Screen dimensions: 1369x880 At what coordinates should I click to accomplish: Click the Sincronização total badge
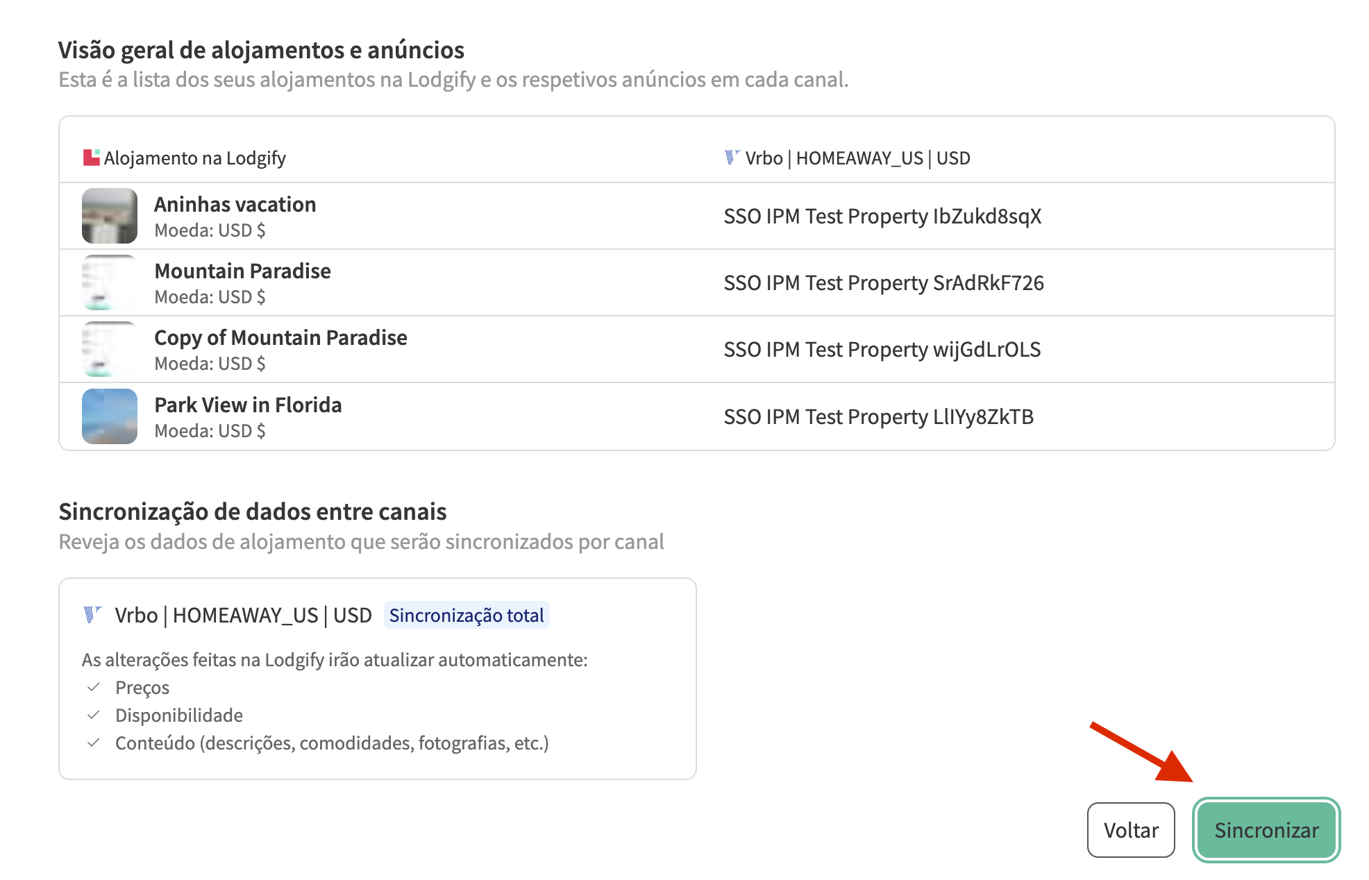(466, 616)
